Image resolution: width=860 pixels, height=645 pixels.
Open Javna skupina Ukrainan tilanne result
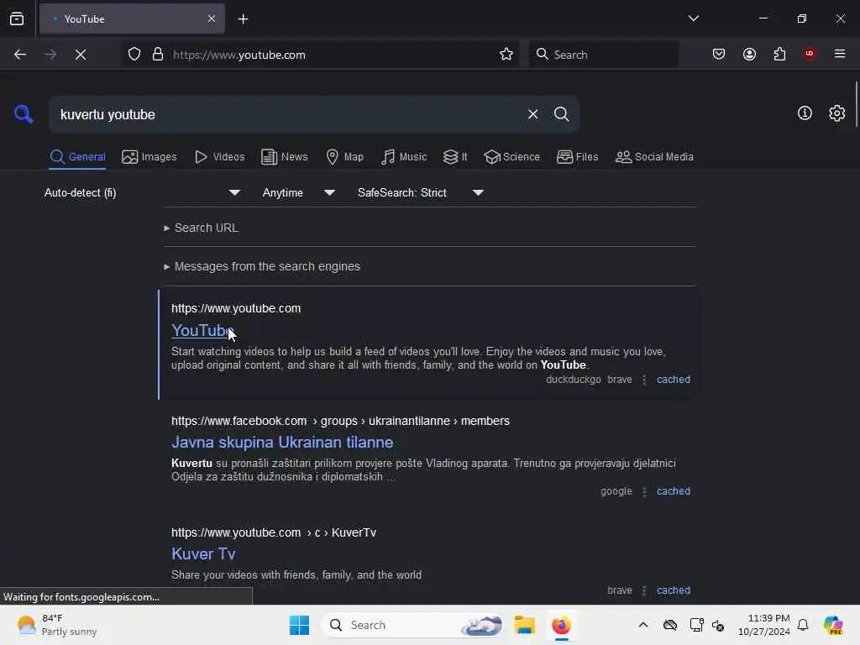282,442
